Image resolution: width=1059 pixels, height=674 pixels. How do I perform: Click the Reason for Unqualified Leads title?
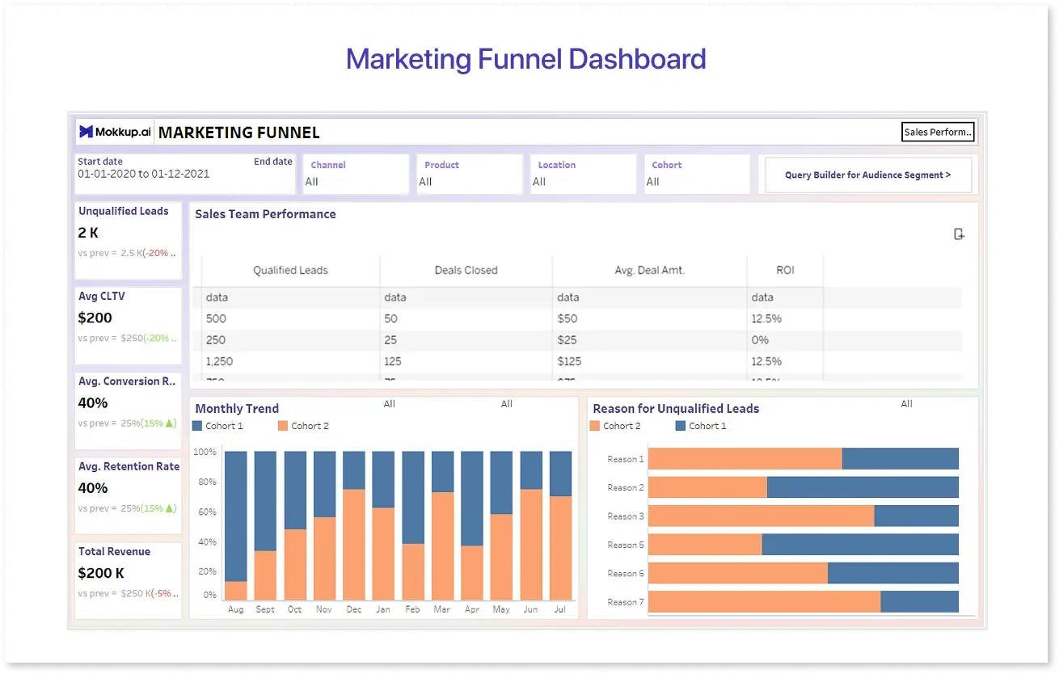(x=676, y=409)
